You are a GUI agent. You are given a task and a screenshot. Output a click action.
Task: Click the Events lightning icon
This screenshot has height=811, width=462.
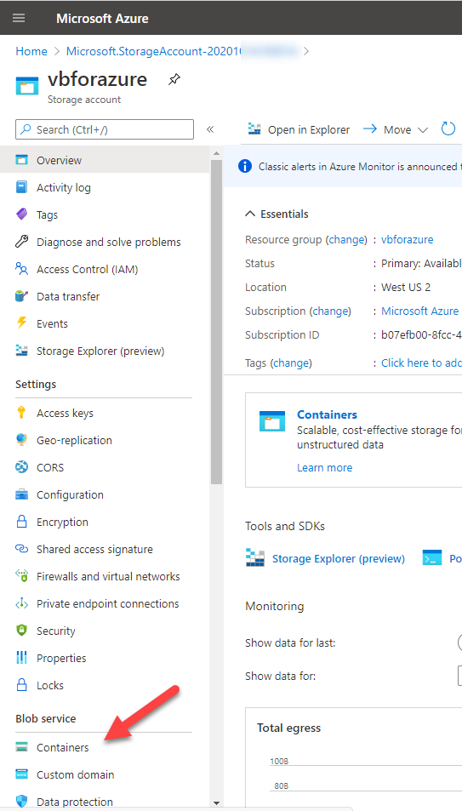click(x=21, y=323)
